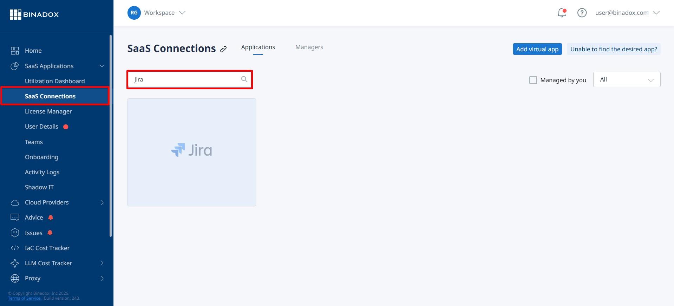Open the notifications bell
The height and width of the screenshot is (306, 674).
click(562, 13)
